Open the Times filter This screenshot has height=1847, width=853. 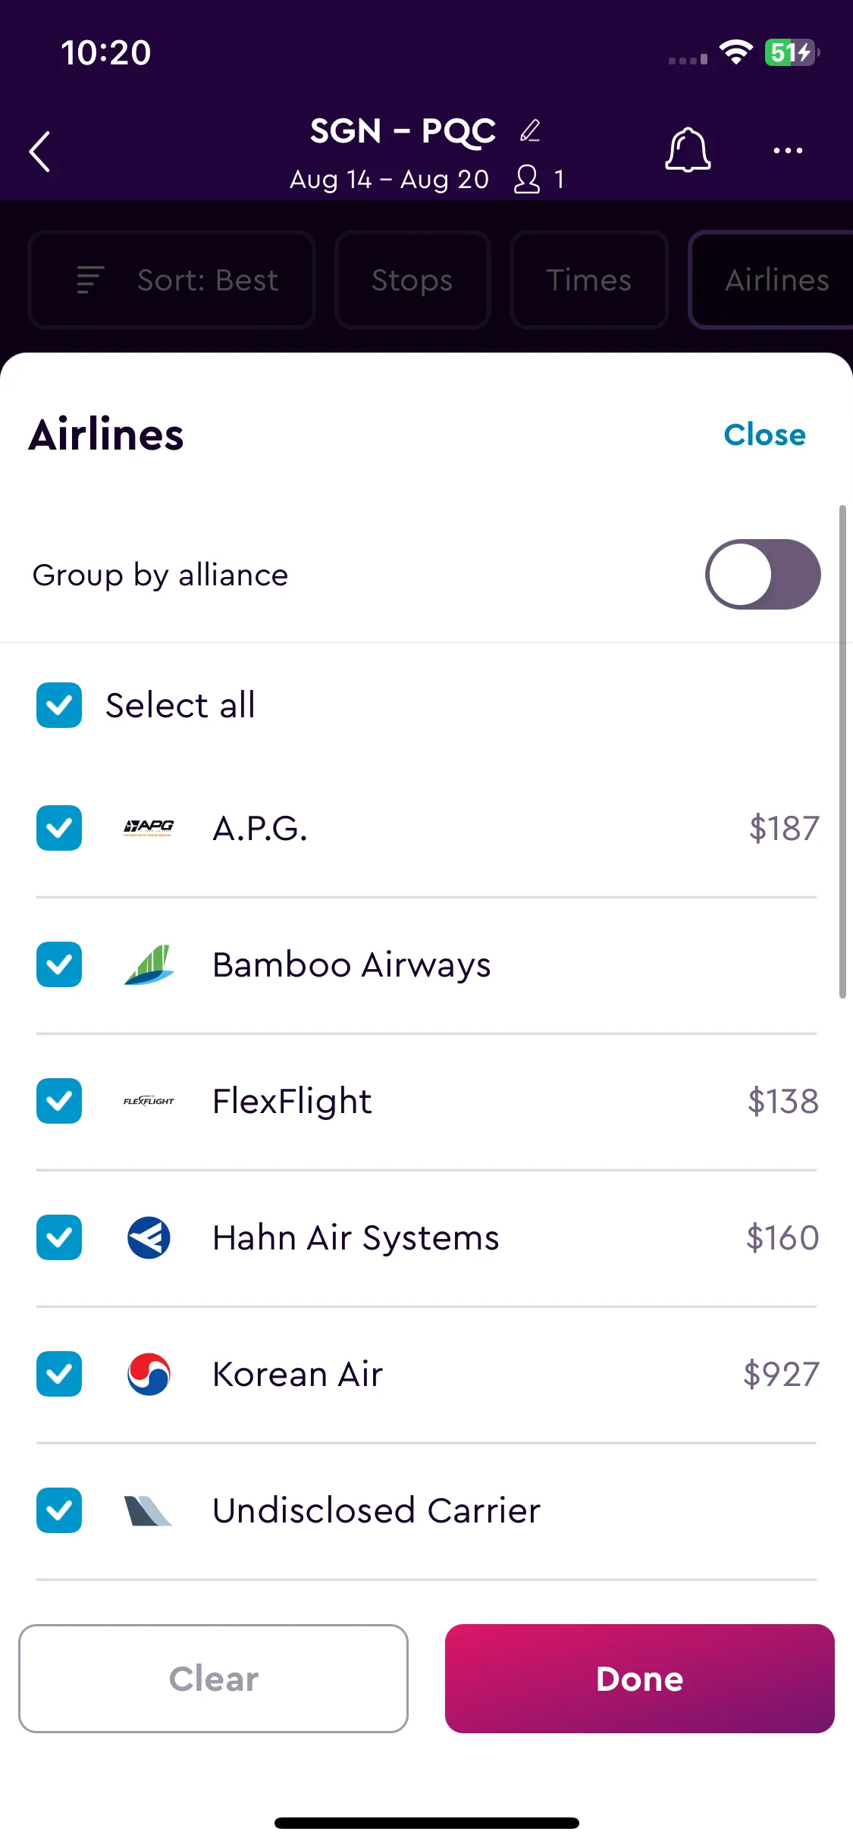[x=589, y=280]
